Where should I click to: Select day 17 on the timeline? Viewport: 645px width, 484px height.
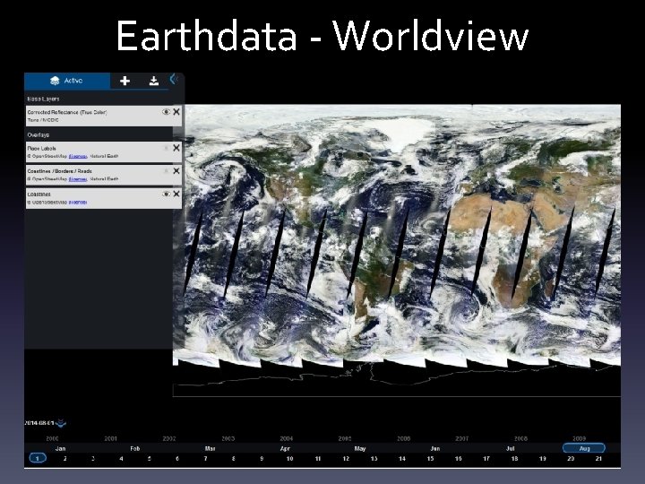click(486, 459)
